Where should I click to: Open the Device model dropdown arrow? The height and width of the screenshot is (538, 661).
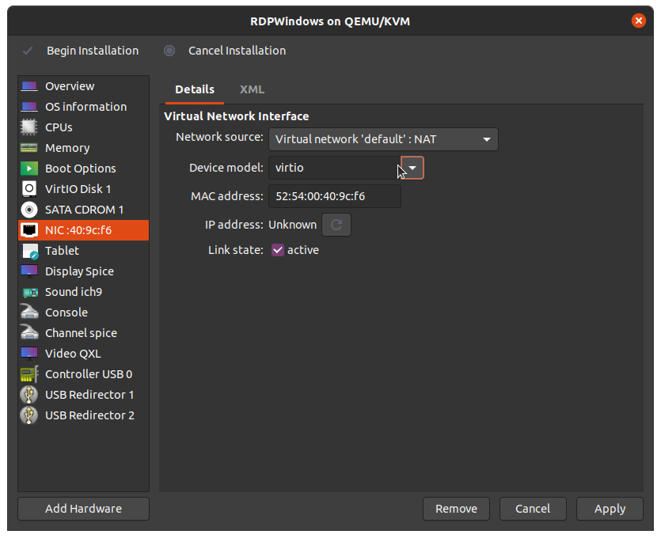(x=412, y=168)
